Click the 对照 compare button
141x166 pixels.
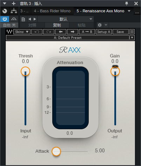(32, 25)
